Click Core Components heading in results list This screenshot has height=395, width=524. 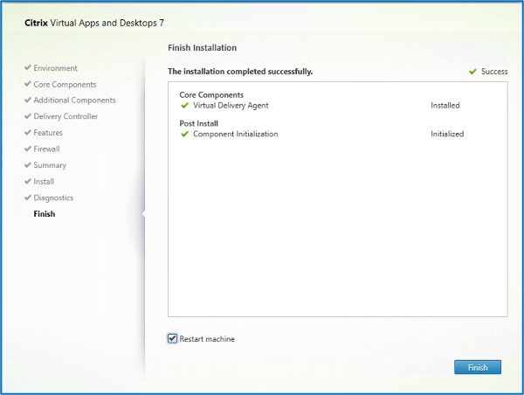coord(211,95)
